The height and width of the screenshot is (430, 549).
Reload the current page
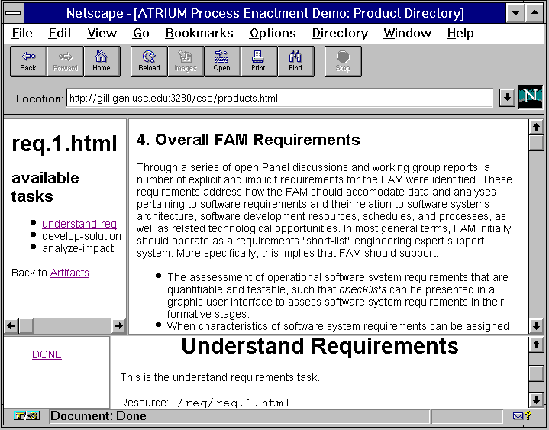[149, 61]
